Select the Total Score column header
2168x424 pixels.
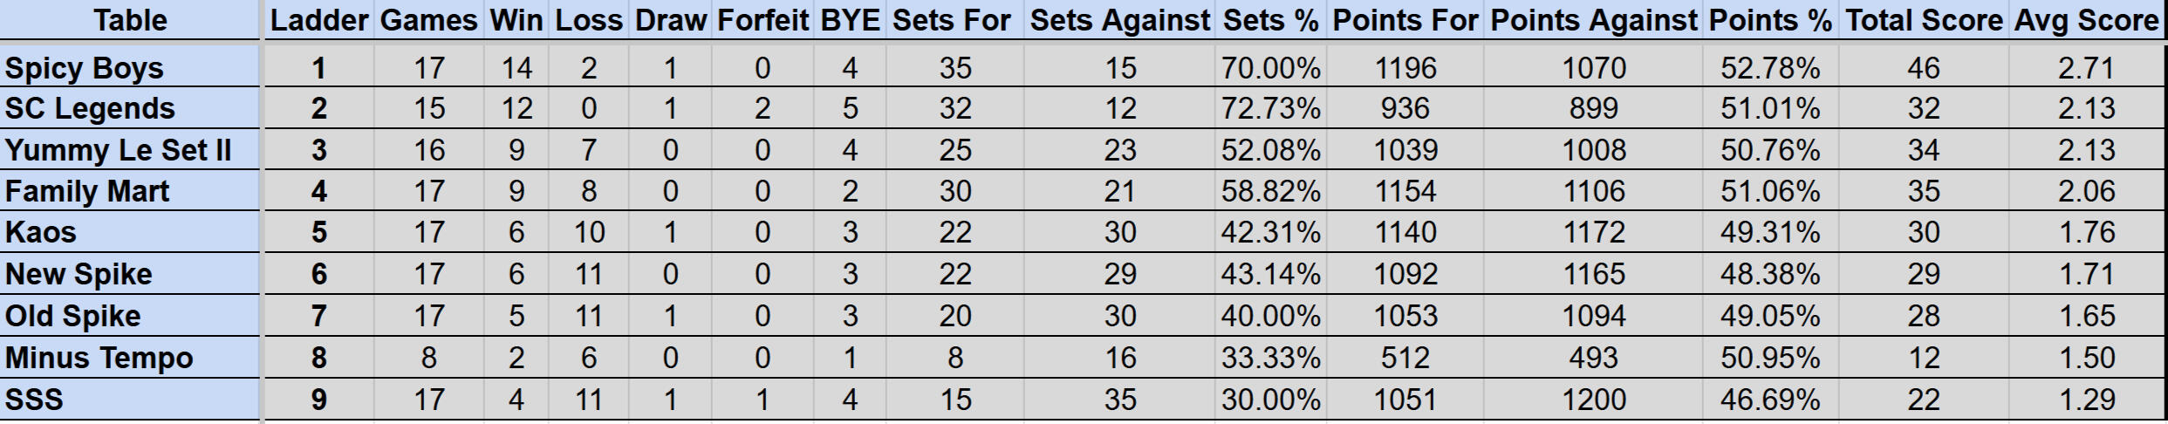coord(1924,21)
